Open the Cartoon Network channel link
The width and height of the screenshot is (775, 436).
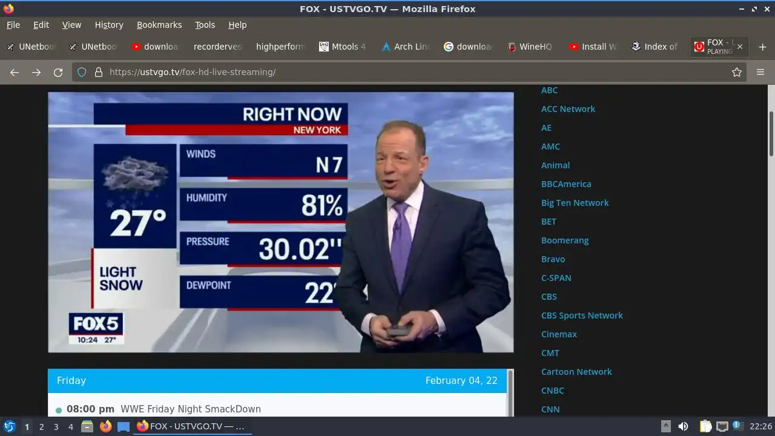pyautogui.click(x=576, y=372)
